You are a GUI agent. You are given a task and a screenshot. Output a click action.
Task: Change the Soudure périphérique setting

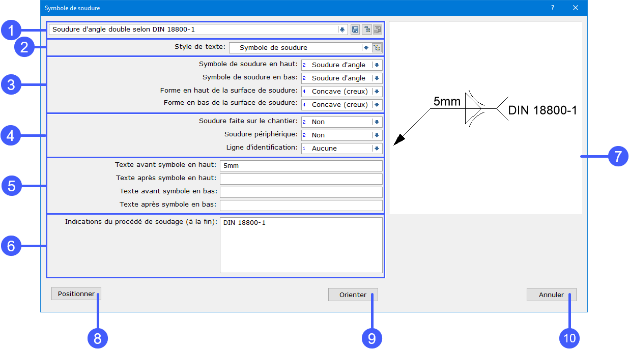pyautogui.click(x=377, y=135)
